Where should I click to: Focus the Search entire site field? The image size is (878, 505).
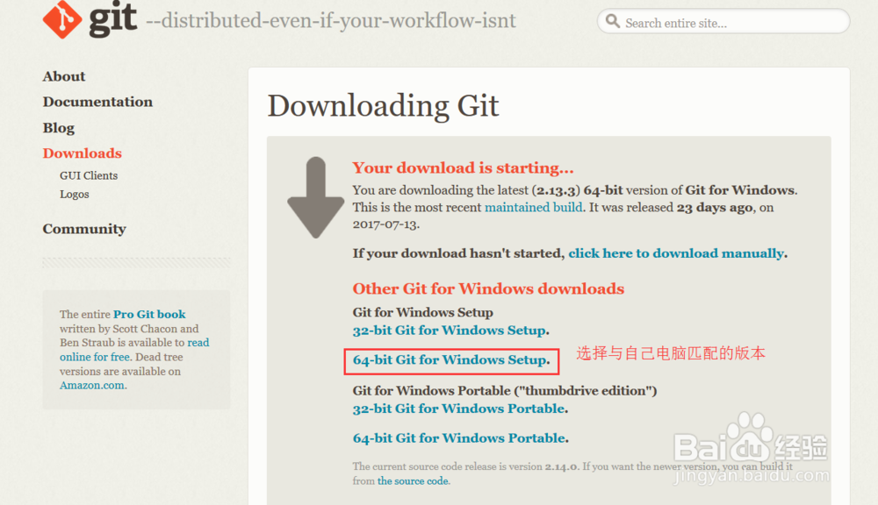(723, 22)
